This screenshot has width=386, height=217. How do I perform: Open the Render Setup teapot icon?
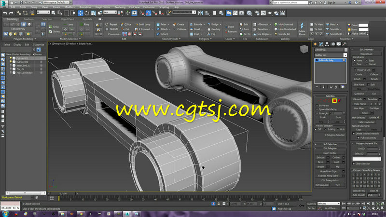(x=257, y=13)
